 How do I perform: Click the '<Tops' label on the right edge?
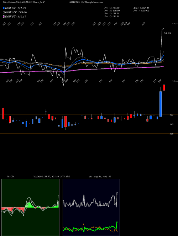click(x=175, y=24)
